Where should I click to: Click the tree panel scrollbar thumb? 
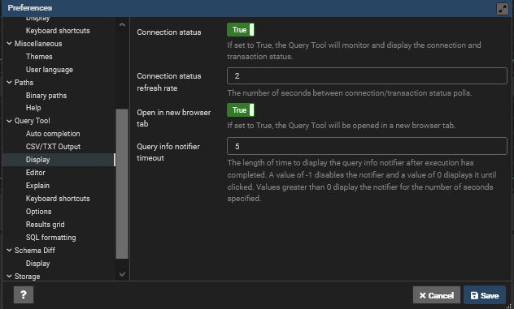click(x=122, y=184)
